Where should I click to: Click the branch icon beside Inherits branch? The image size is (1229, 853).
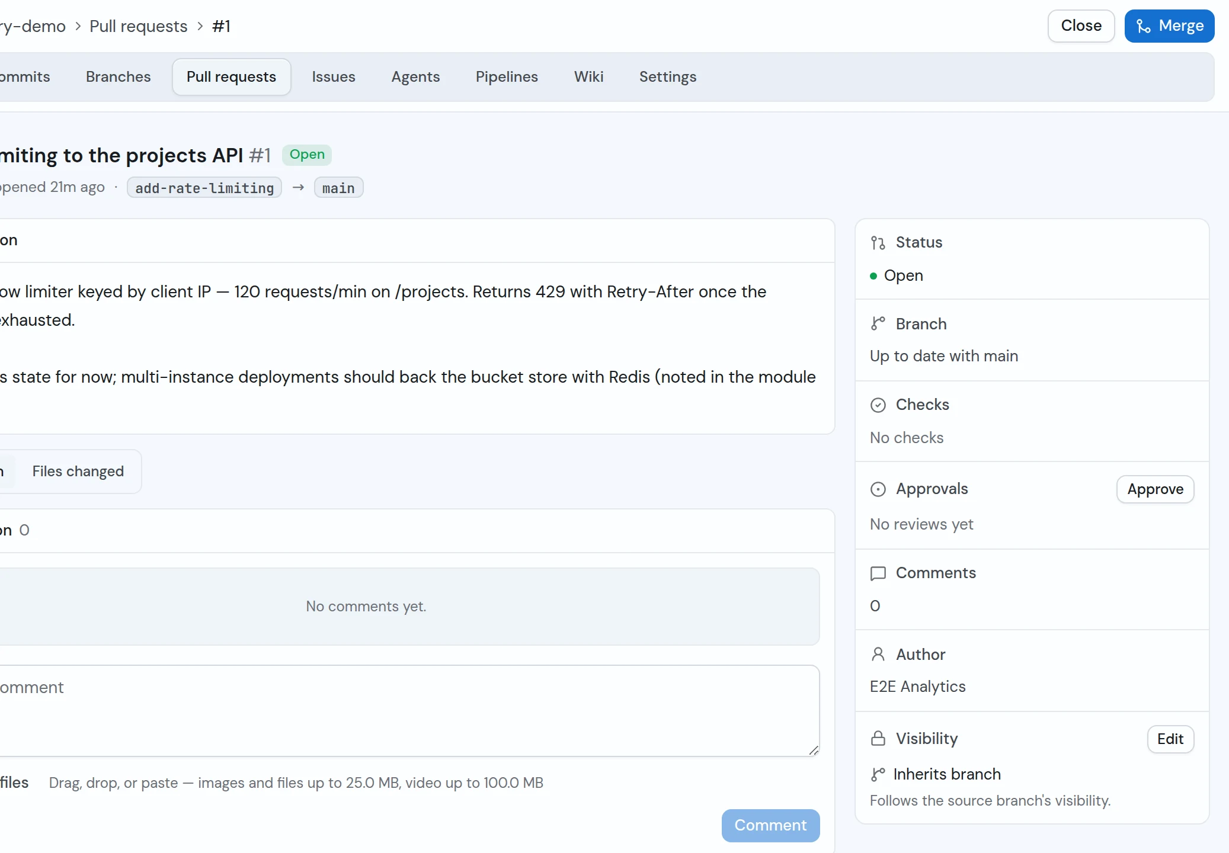(878, 774)
